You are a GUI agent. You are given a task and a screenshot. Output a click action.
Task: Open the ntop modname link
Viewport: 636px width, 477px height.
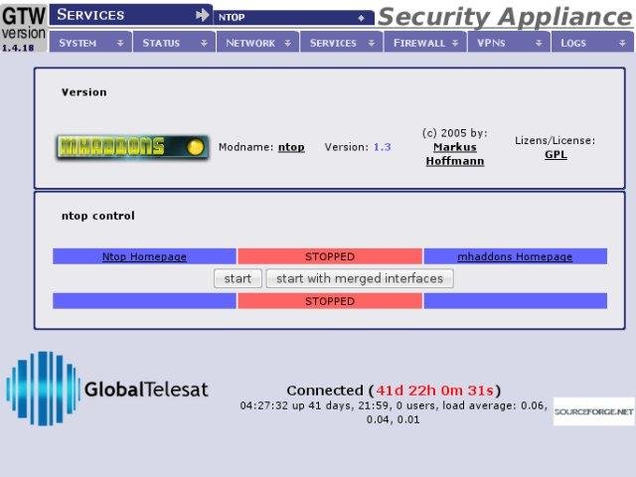291,147
